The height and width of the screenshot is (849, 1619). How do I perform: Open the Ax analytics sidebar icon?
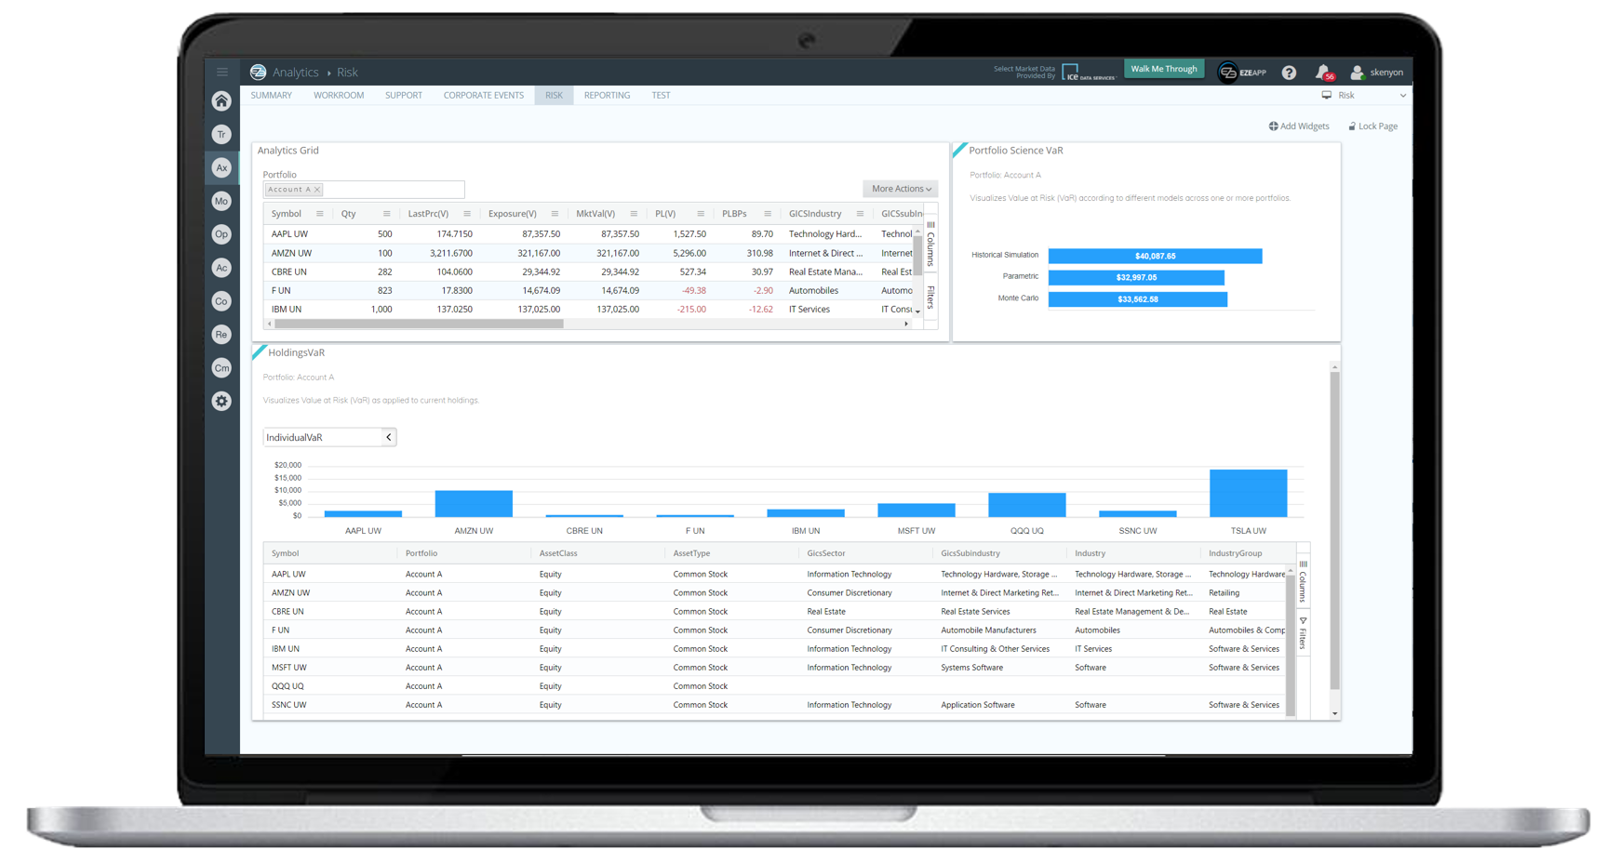(221, 168)
